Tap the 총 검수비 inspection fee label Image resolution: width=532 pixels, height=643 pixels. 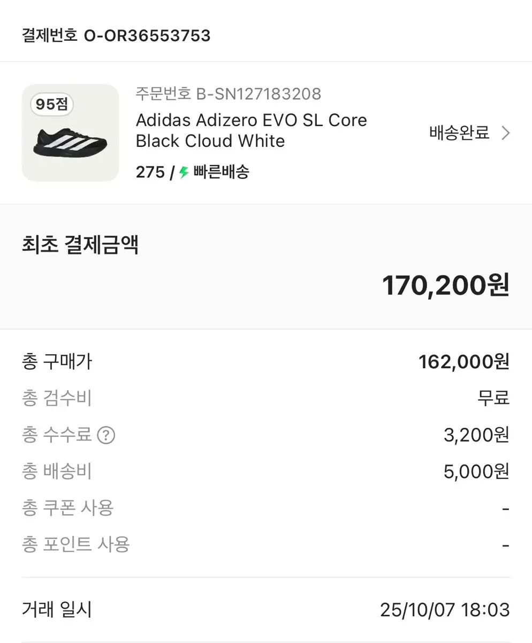coord(57,398)
